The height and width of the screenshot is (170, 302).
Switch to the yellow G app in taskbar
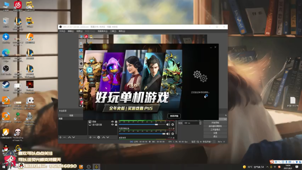point(96,167)
